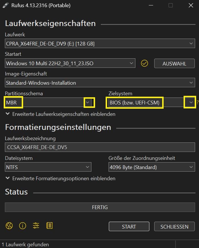
Task: Click the '1 Laufwerk gefunden' status text
Action: click(x=25, y=245)
